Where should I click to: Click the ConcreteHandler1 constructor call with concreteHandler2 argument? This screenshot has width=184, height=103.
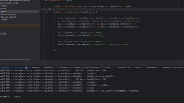120,27
